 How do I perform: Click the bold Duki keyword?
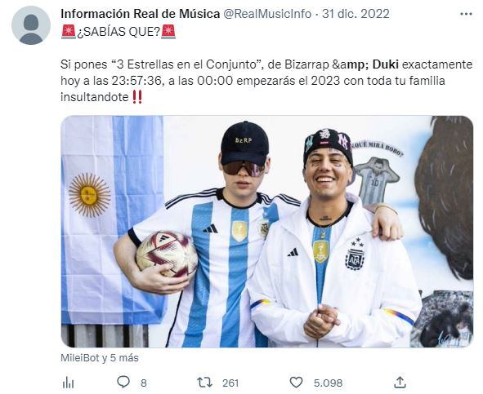tap(386, 64)
